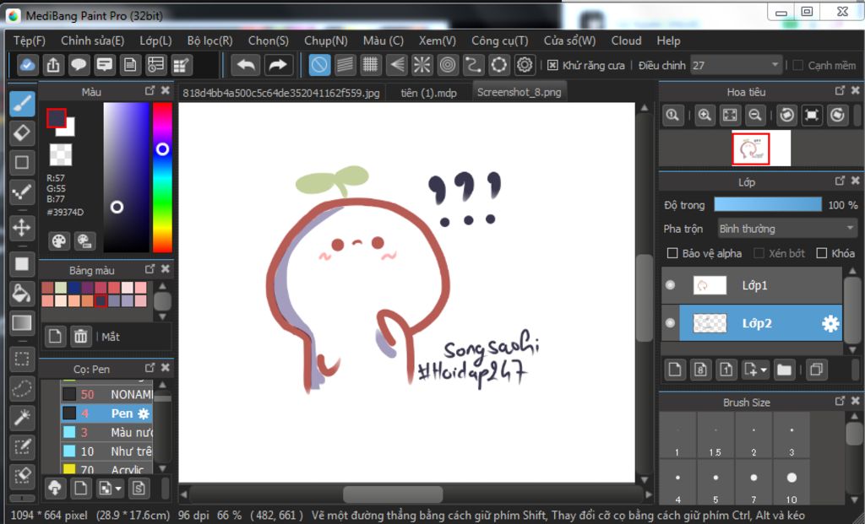This screenshot has width=865, height=524.
Task: Open Pha trộn blending mode dropdown
Action: pyautogui.click(x=786, y=228)
